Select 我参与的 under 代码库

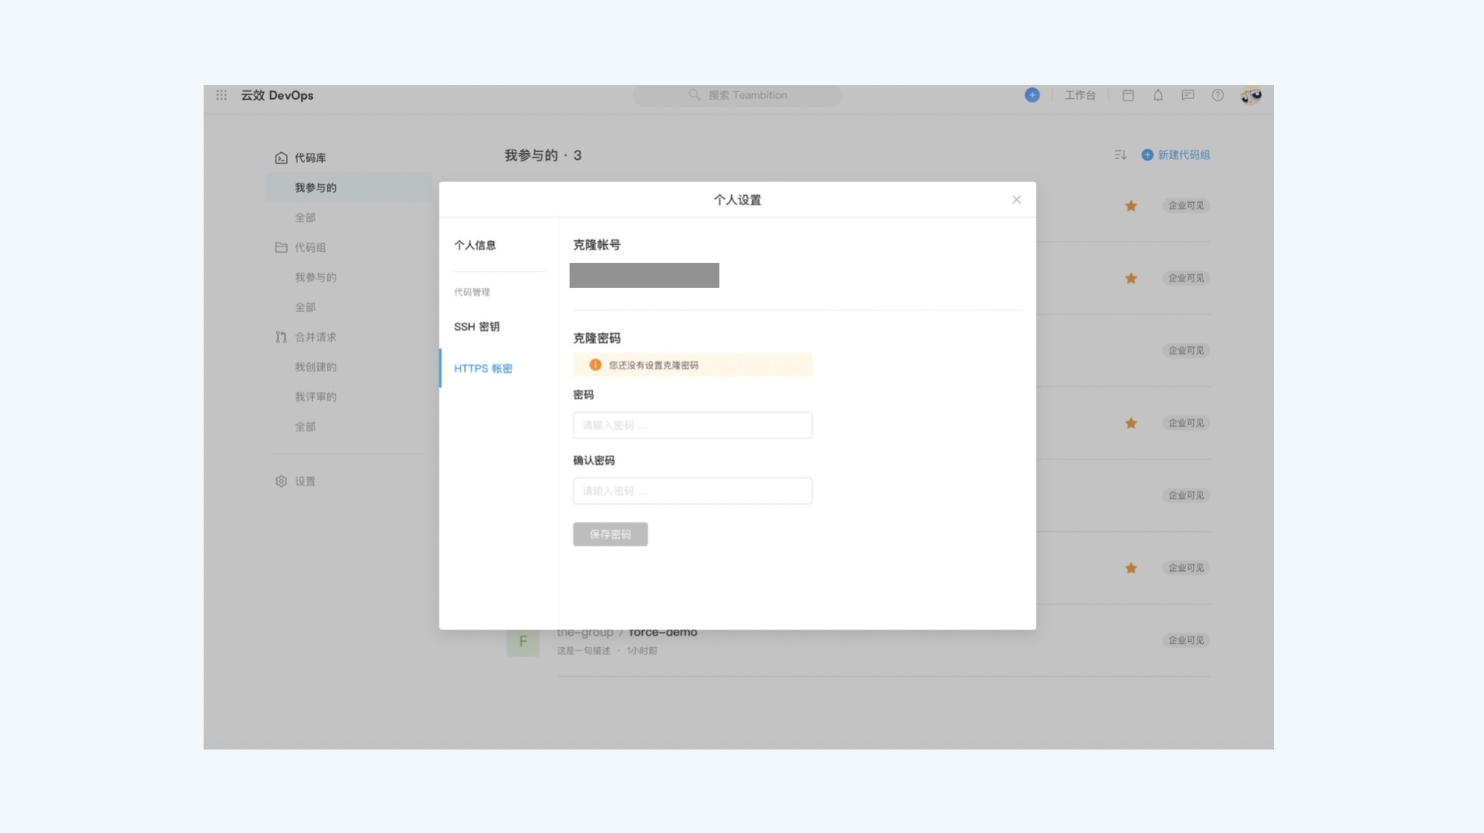click(x=349, y=188)
